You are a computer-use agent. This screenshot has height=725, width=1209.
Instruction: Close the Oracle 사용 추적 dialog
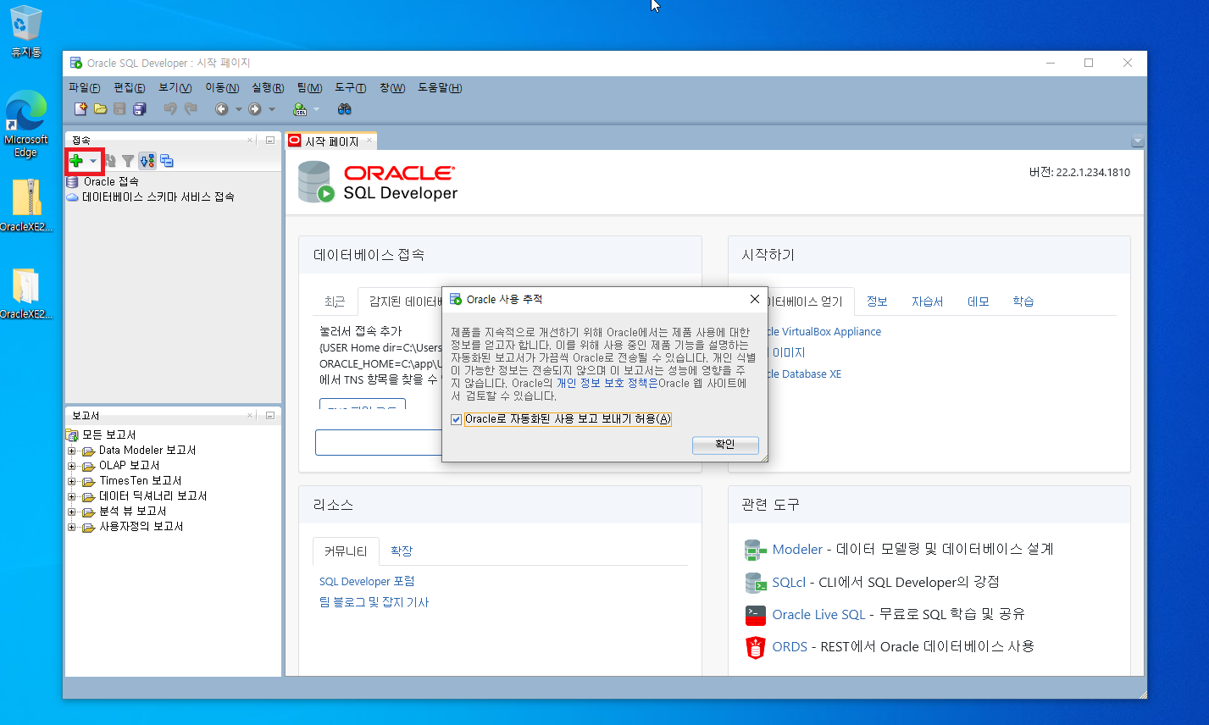(x=755, y=299)
